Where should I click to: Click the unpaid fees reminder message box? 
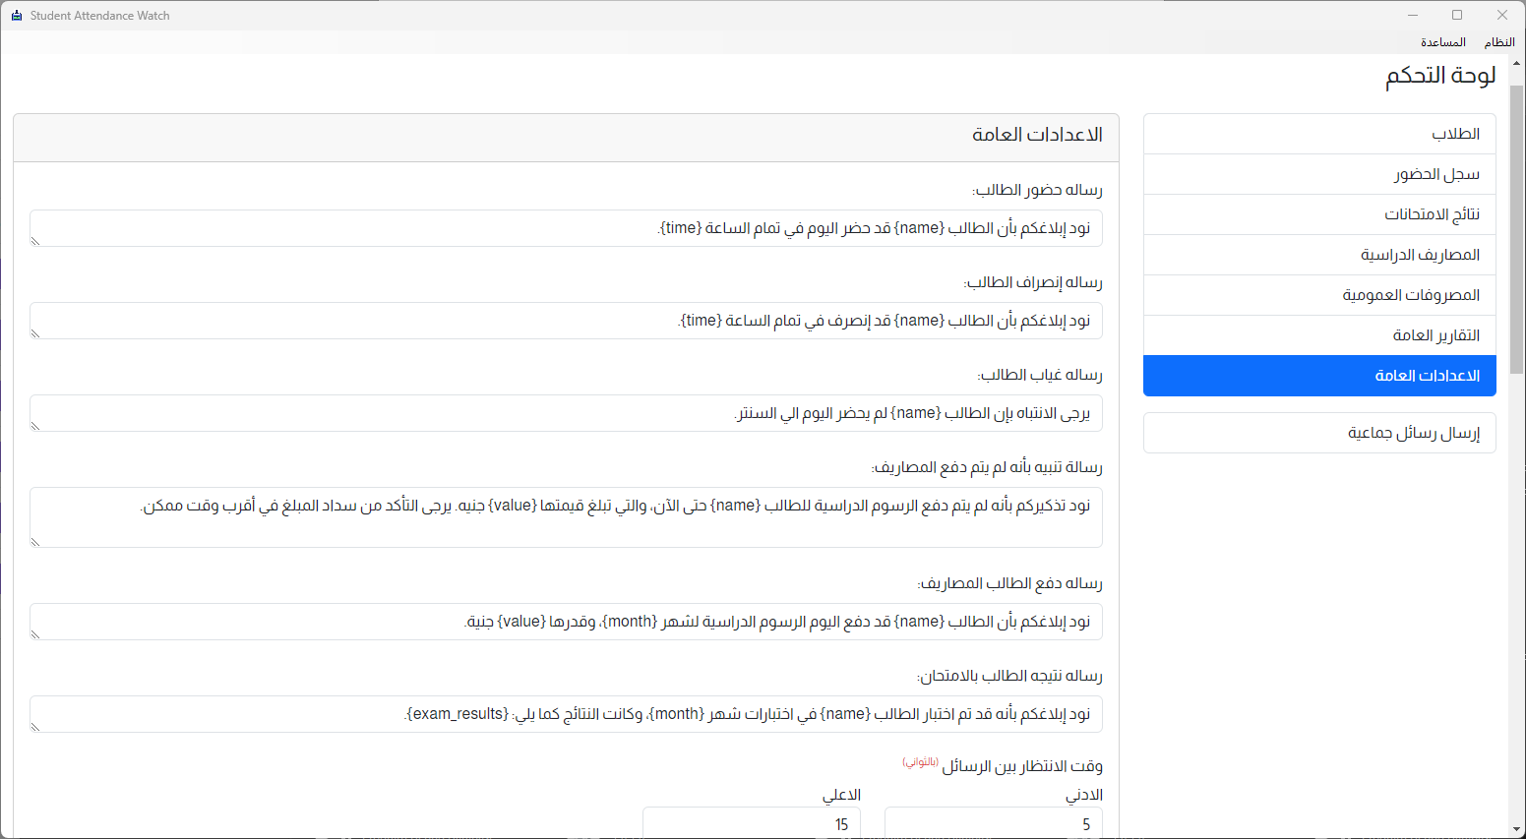point(566,516)
